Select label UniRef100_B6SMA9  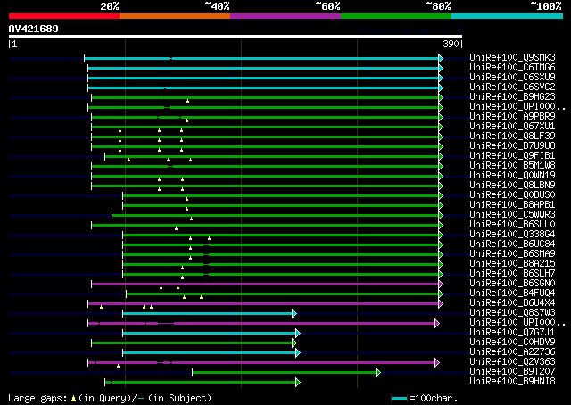pos(512,254)
